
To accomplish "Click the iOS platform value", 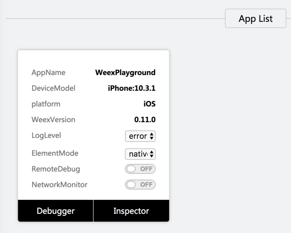I will (x=150, y=104).
